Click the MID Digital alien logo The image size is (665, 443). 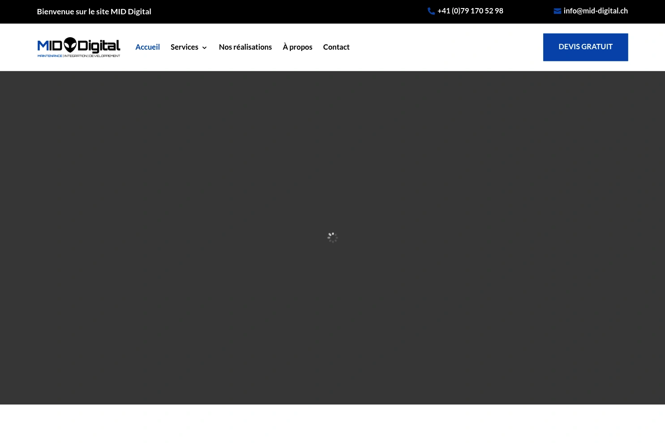coord(78,47)
